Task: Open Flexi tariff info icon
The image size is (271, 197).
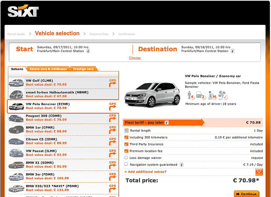Action: 167,122
